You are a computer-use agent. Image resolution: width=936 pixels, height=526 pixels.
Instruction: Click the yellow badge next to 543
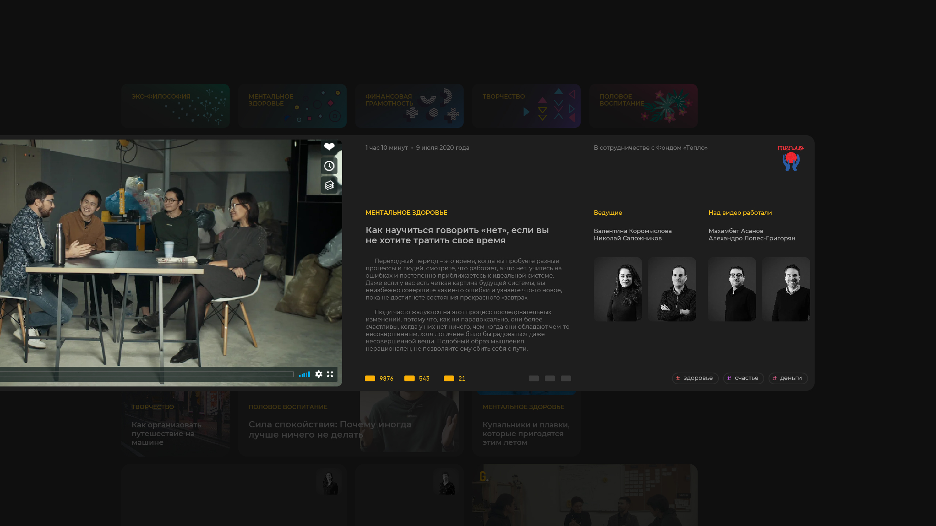[409, 378]
